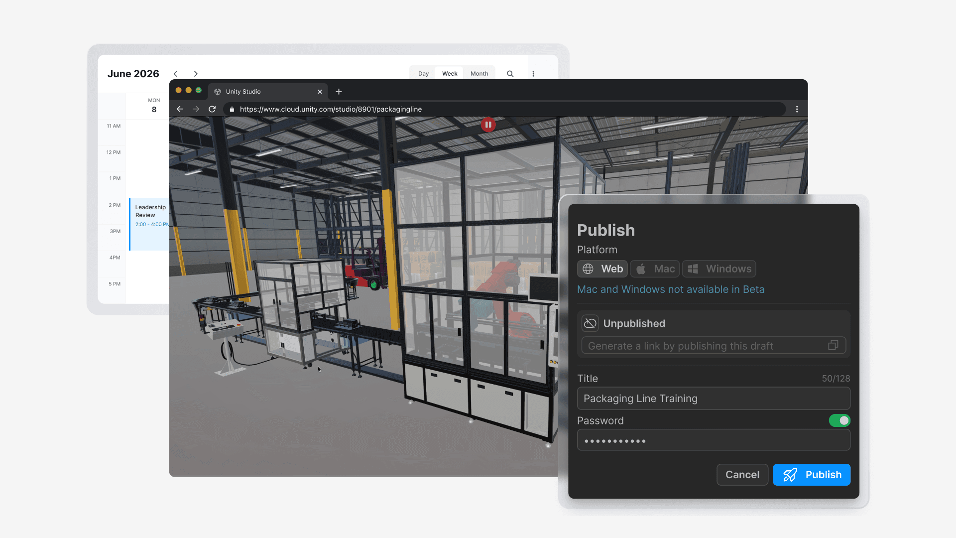Go back in the browser
The height and width of the screenshot is (538, 956).
pos(180,109)
